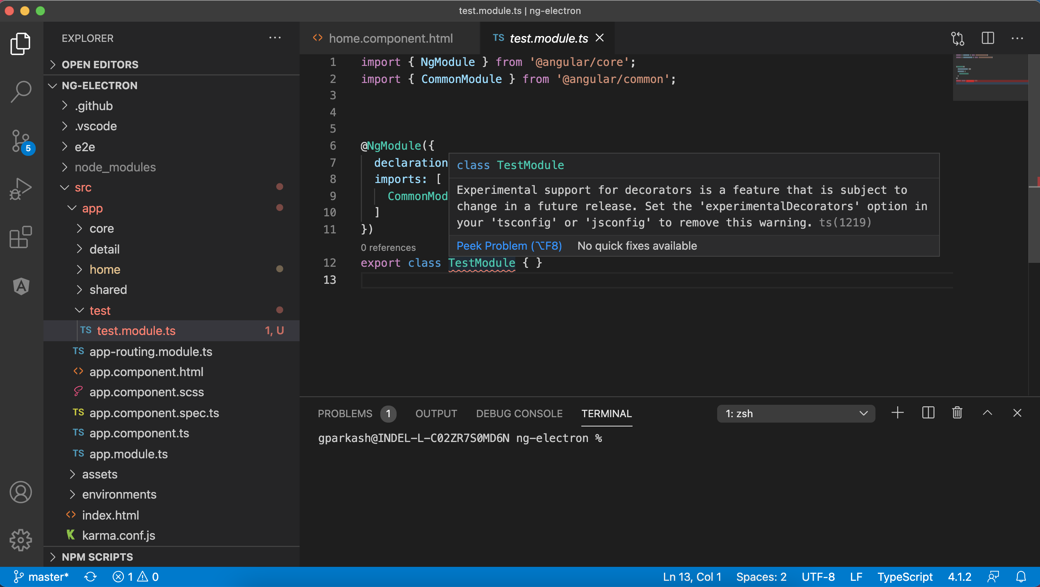Screen dimensions: 1040x587
Task: Switch to the OUTPUT panel tab
Action: pyautogui.click(x=436, y=413)
